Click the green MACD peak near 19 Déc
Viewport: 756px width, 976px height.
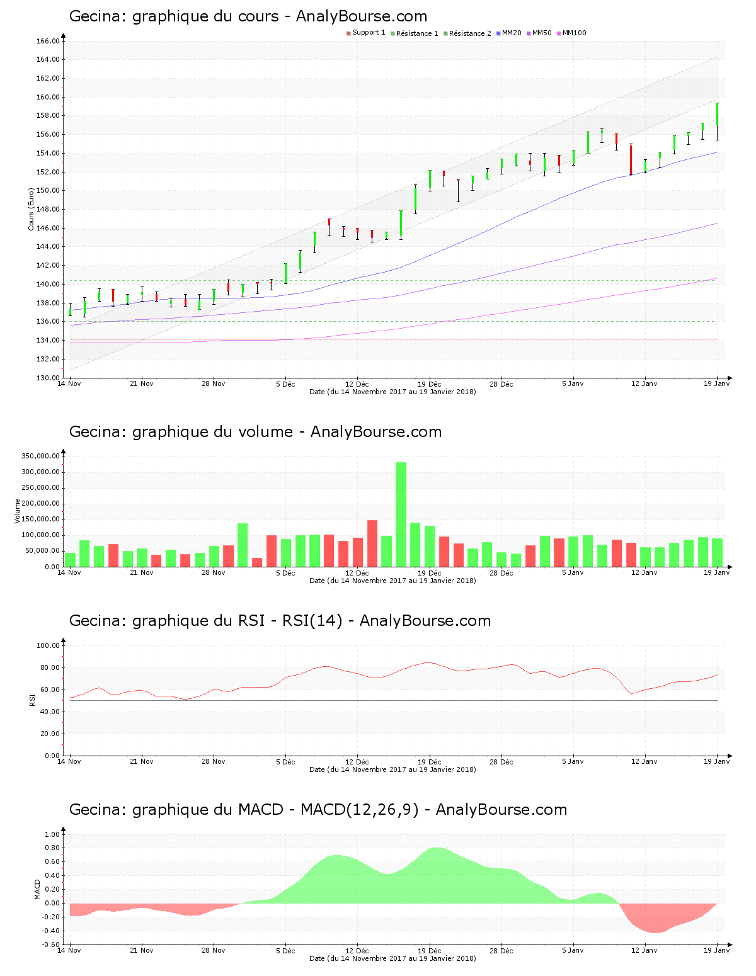[437, 875]
